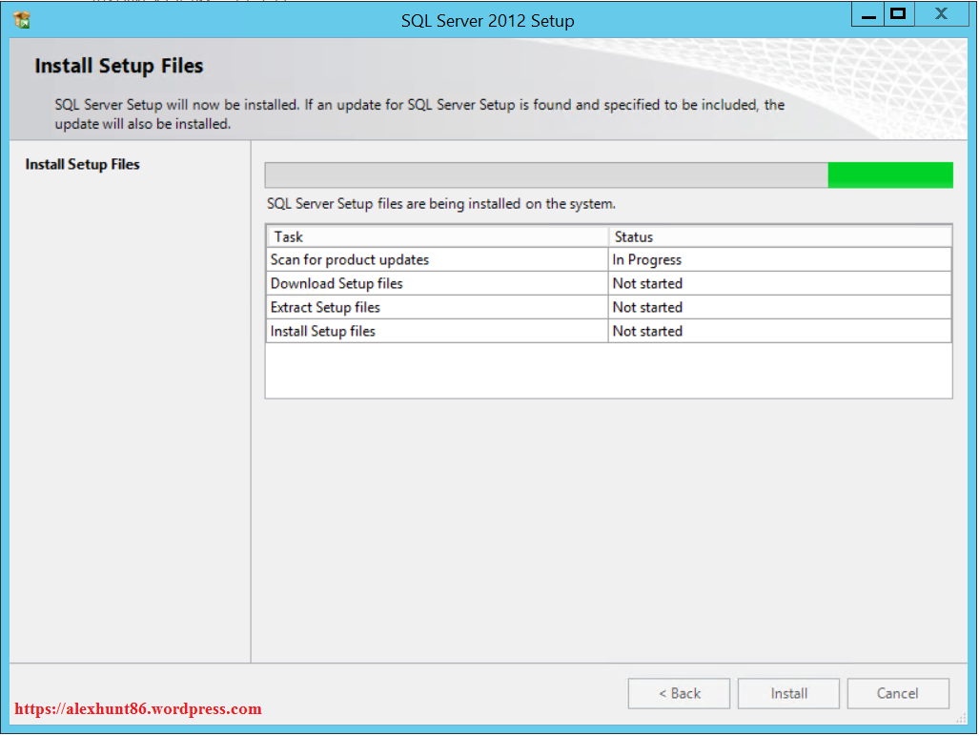This screenshot has width=979, height=736.
Task: Select Install Setup Files step in left sidebar
Action: coord(83,165)
